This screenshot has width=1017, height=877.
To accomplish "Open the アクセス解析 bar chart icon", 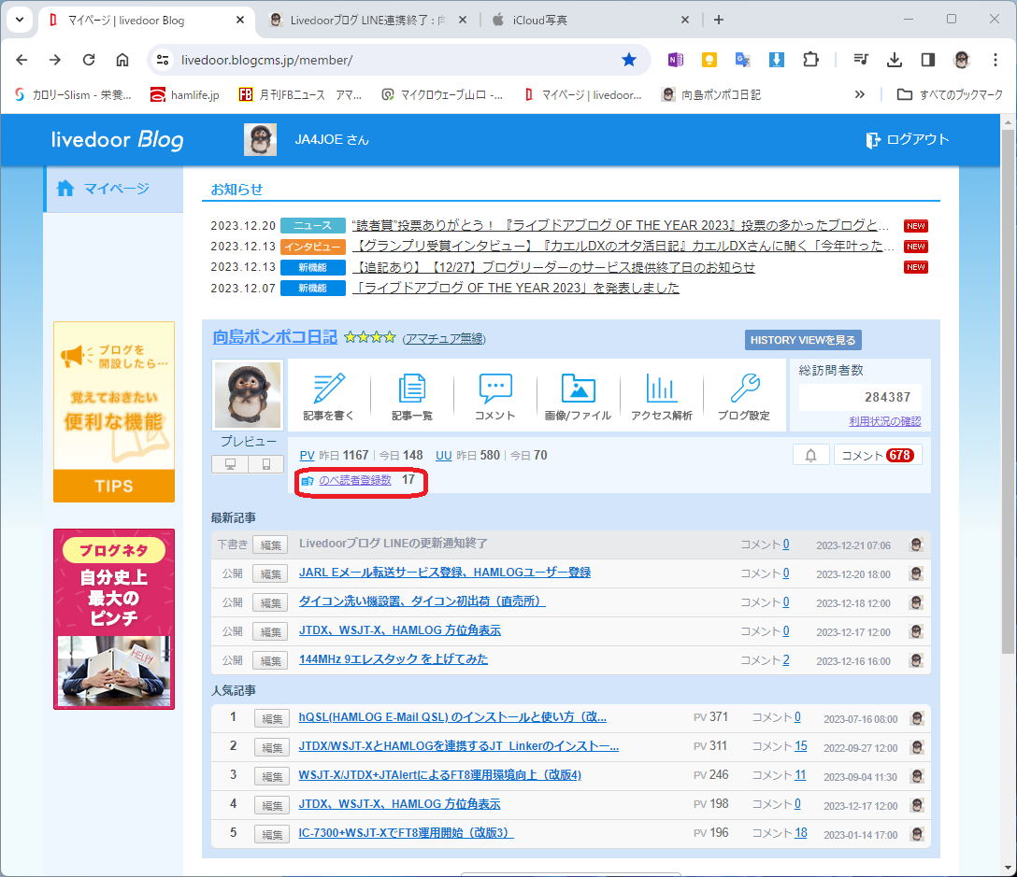I will coord(661,389).
